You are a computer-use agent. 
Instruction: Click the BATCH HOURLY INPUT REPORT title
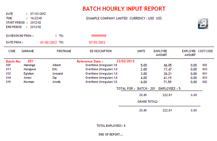click(124, 9)
